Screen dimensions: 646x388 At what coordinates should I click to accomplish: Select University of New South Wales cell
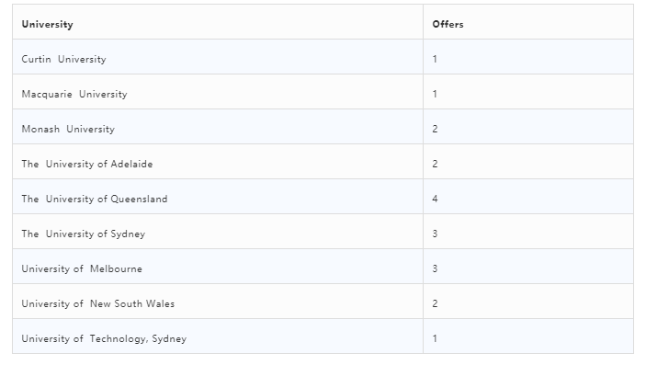(x=218, y=302)
